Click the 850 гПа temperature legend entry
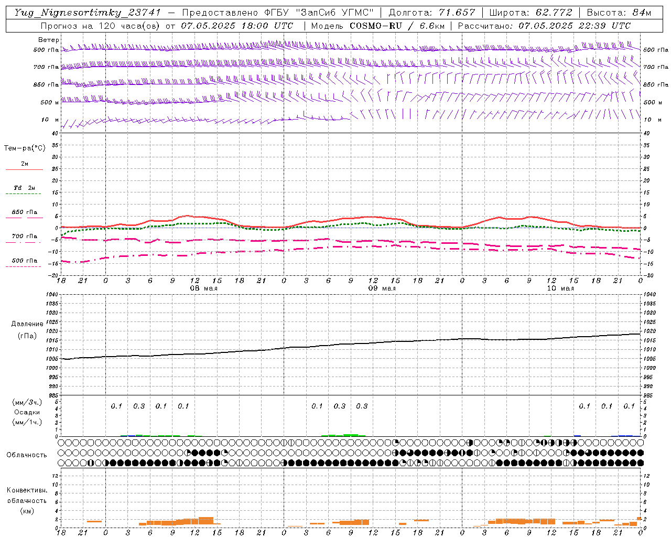Image resolution: width=671 pixels, height=537 pixels. [25, 212]
